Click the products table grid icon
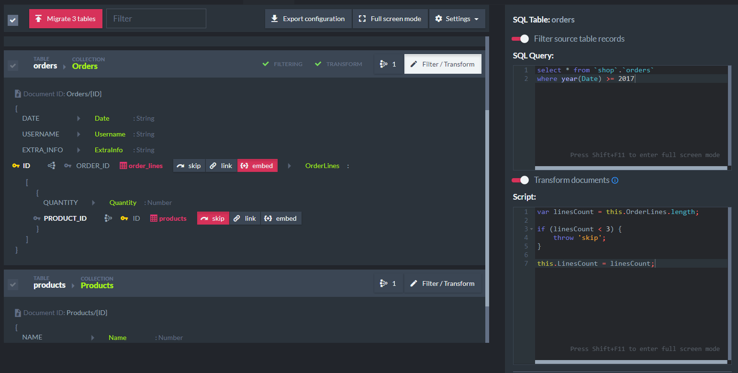 click(x=154, y=218)
